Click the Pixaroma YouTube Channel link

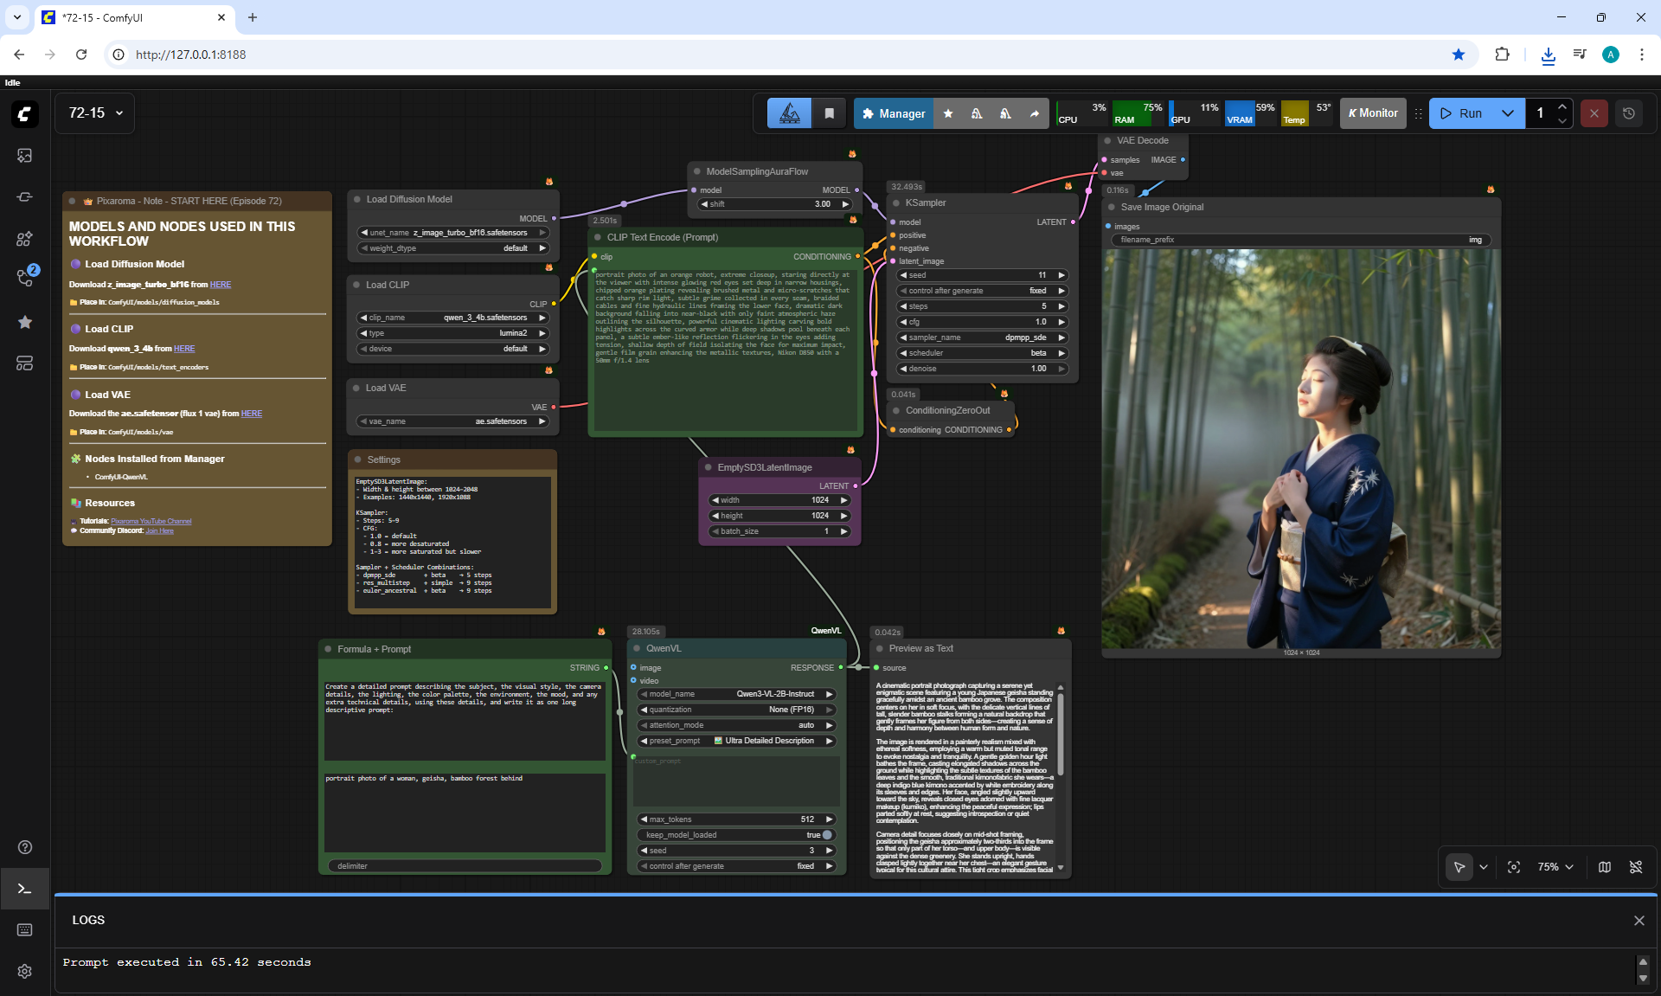click(x=151, y=522)
